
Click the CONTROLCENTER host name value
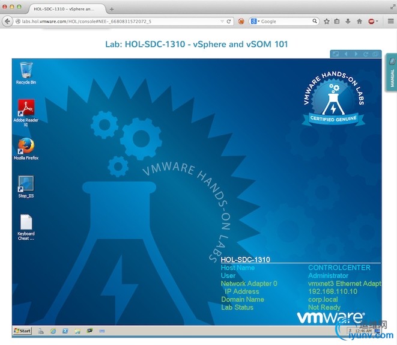click(339, 267)
